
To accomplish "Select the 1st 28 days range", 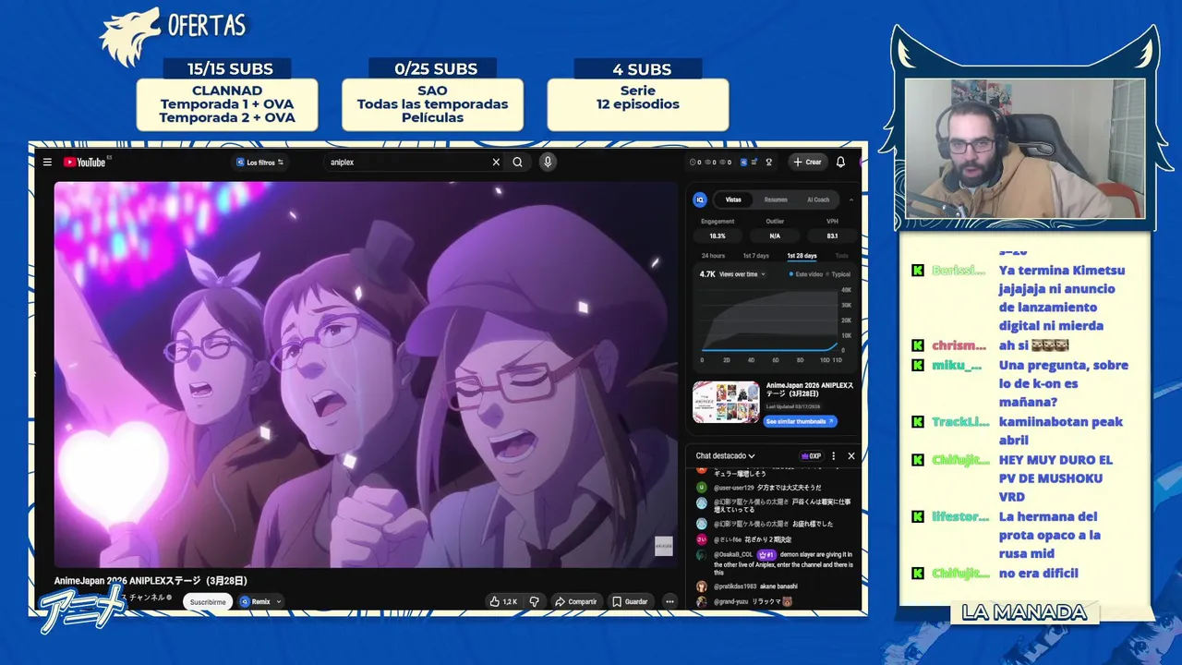I will [802, 256].
